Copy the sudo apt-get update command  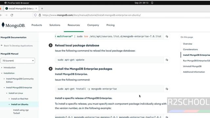(167, 60)
